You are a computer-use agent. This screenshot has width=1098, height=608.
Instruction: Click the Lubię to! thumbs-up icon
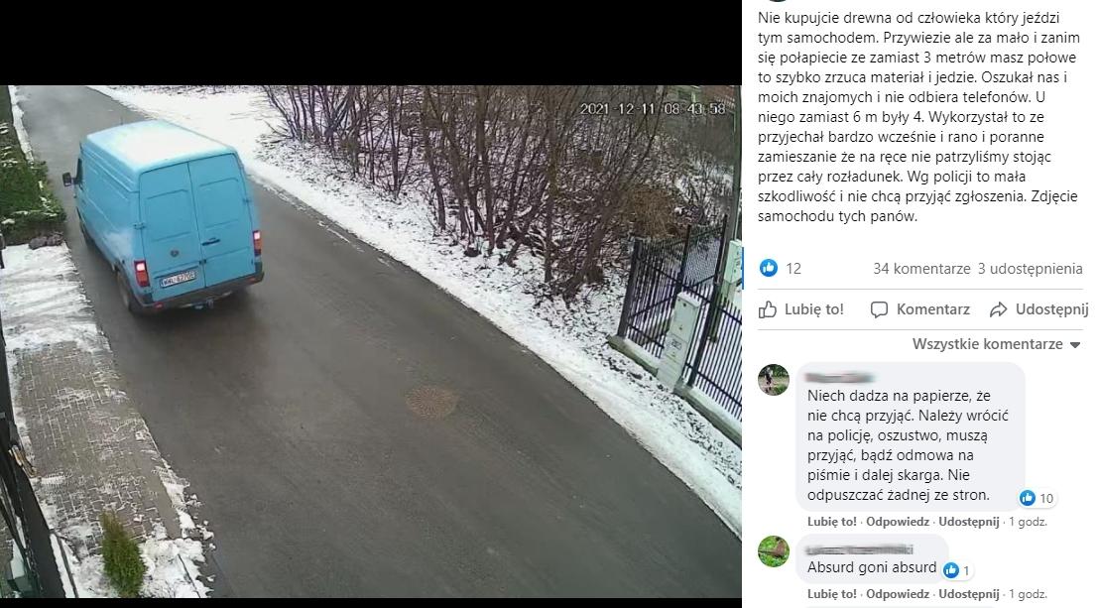coord(768,309)
